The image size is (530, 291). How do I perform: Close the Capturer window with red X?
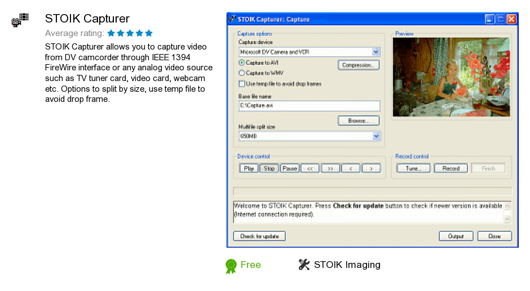click(x=512, y=19)
